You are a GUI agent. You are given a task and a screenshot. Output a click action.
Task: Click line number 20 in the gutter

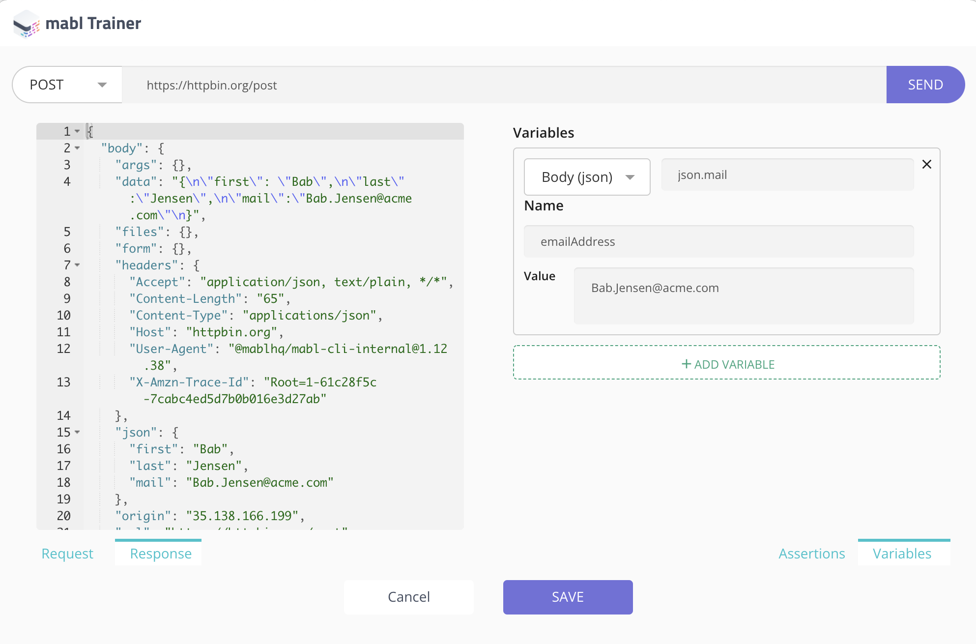(64, 516)
